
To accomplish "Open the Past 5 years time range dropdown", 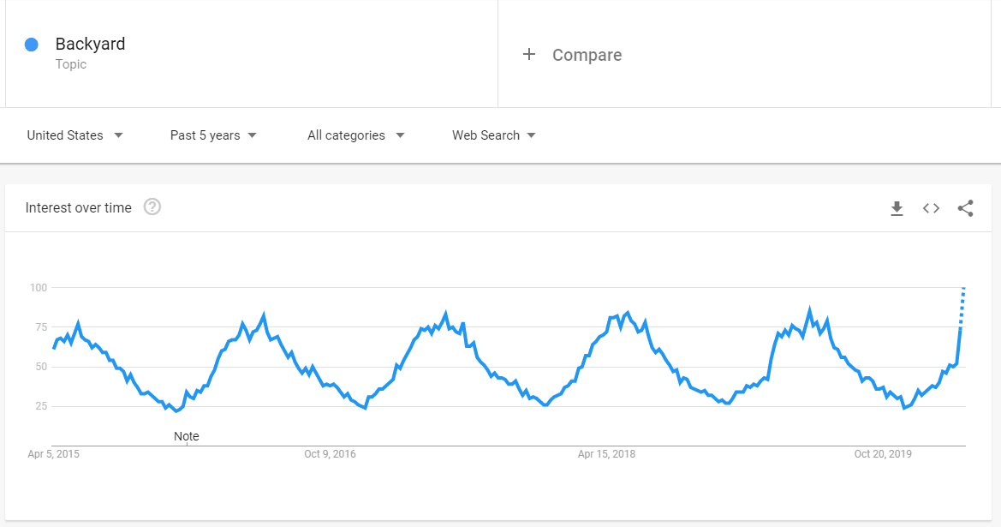I will 213,135.
